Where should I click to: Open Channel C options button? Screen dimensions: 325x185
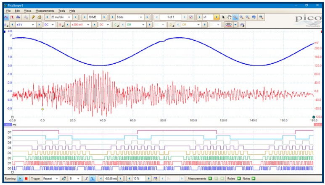tap(116, 25)
